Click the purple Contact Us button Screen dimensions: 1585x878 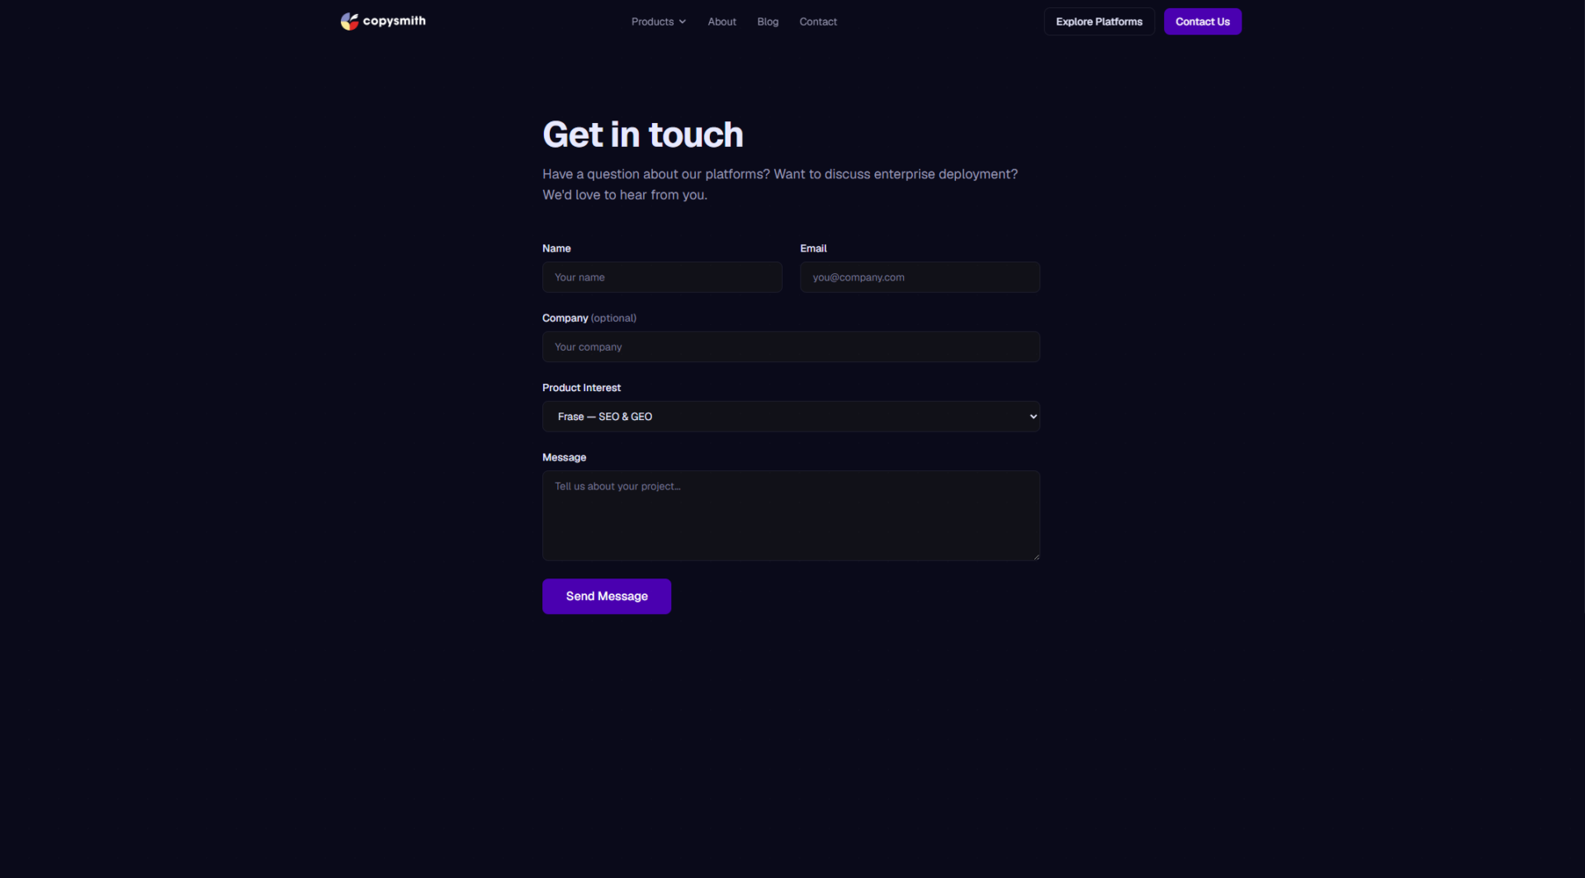tap(1202, 22)
